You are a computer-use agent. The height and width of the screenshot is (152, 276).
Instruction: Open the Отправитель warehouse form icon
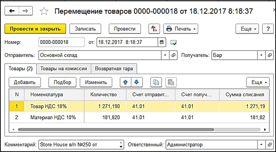pyautogui.click(x=173, y=55)
